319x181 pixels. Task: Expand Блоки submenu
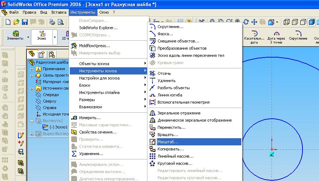click(x=108, y=85)
